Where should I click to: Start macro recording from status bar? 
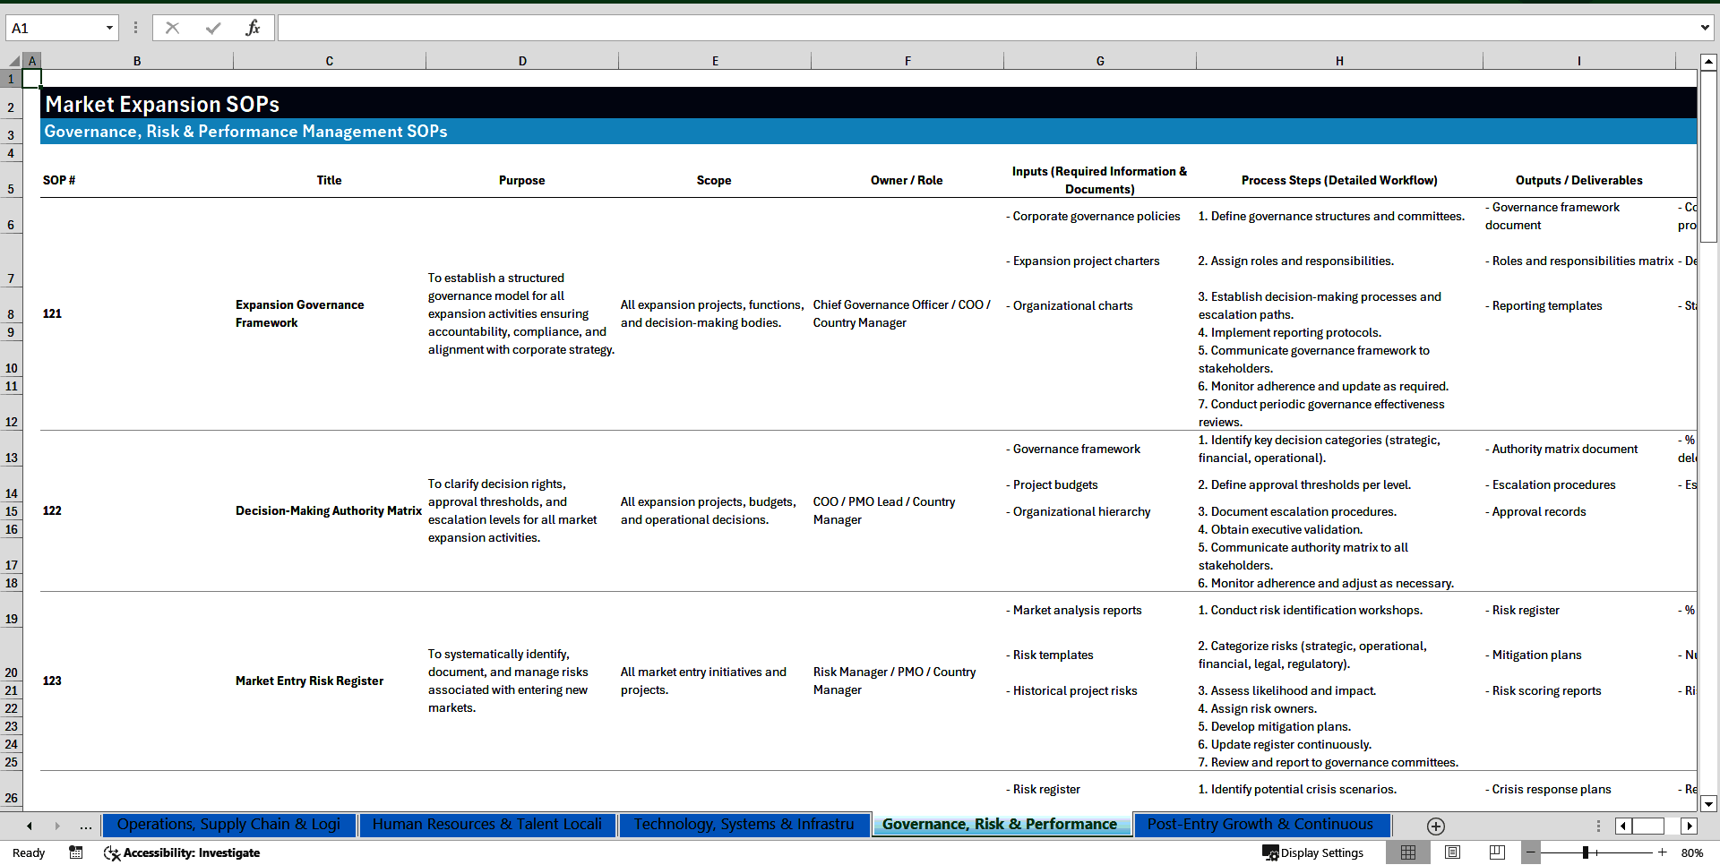point(75,852)
